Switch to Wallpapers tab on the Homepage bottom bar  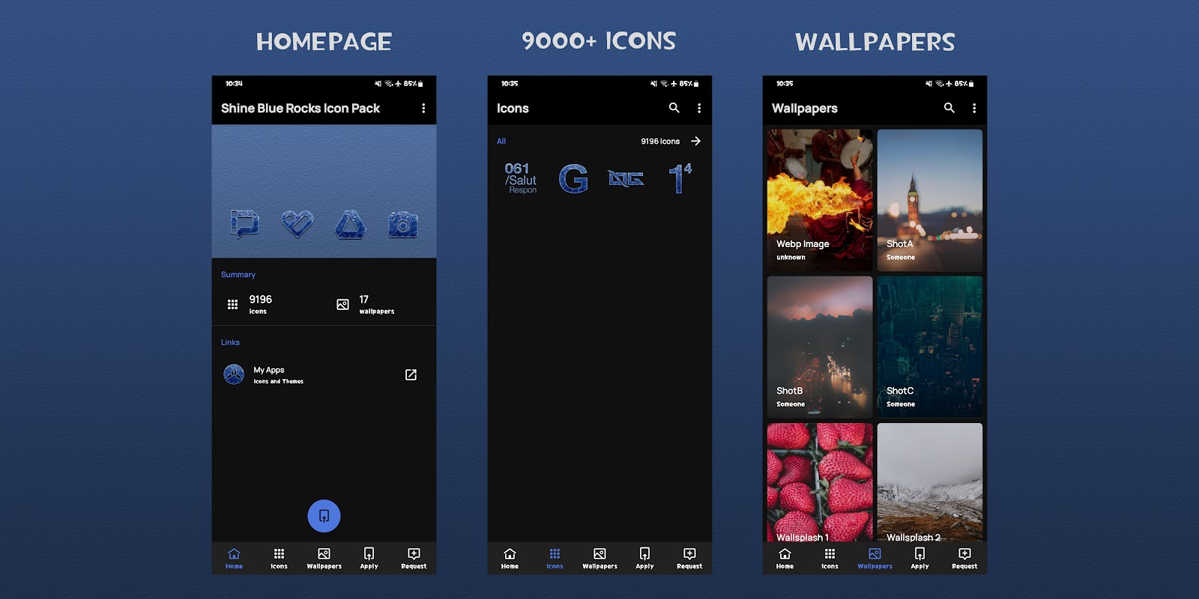tap(324, 559)
